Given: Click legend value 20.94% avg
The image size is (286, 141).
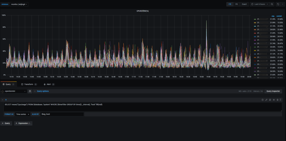Looking at the screenshot, I should click(x=272, y=37).
